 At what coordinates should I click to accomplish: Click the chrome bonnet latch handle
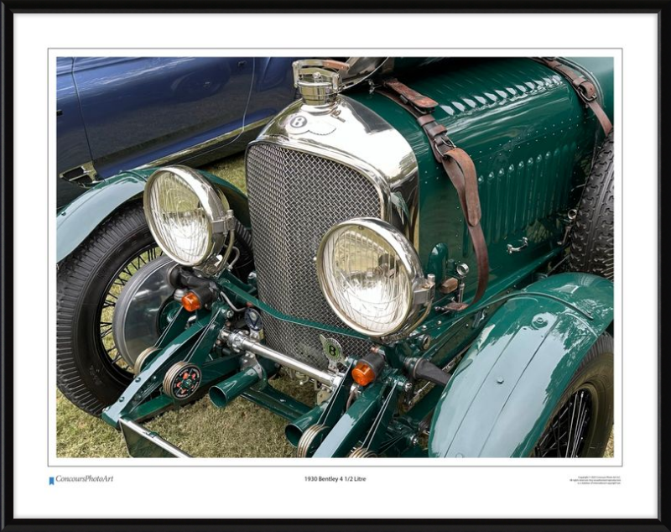tap(518, 246)
